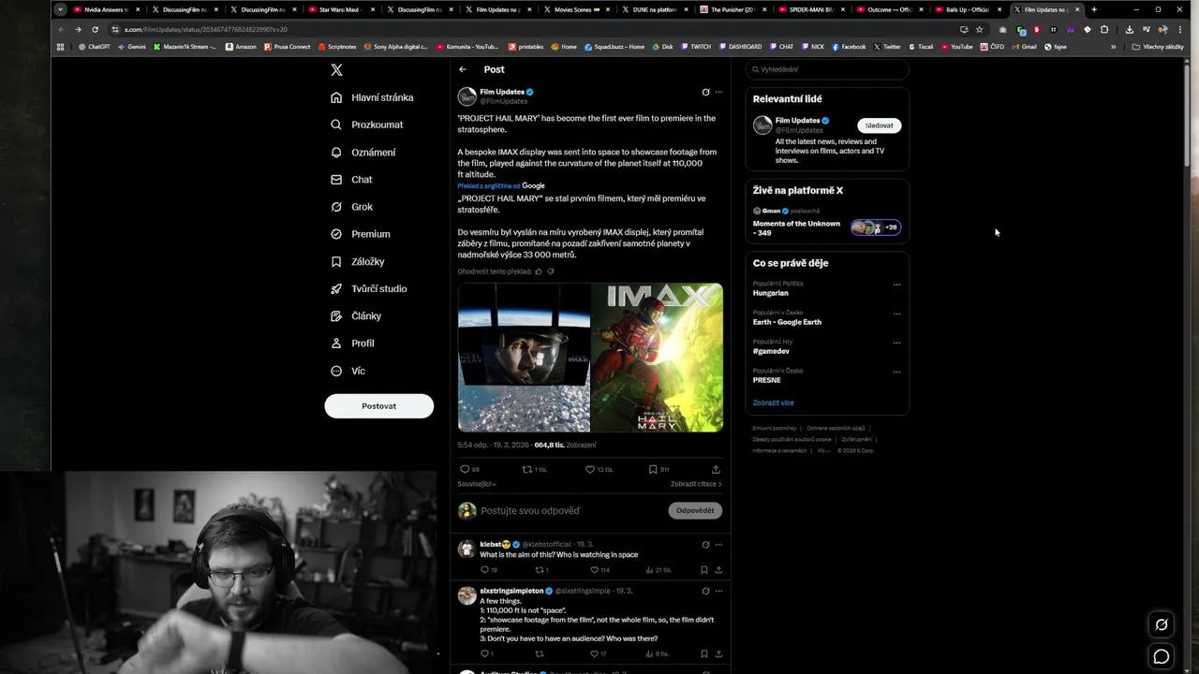Open new browser tab with plus
The height and width of the screenshot is (674, 1199).
1093,9
